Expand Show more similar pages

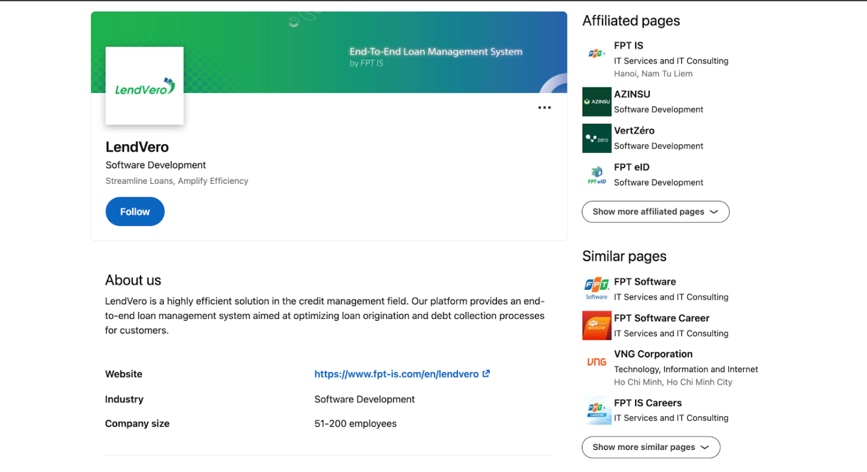click(651, 447)
